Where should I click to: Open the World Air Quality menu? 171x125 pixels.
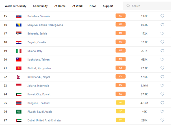[x=15, y=6]
